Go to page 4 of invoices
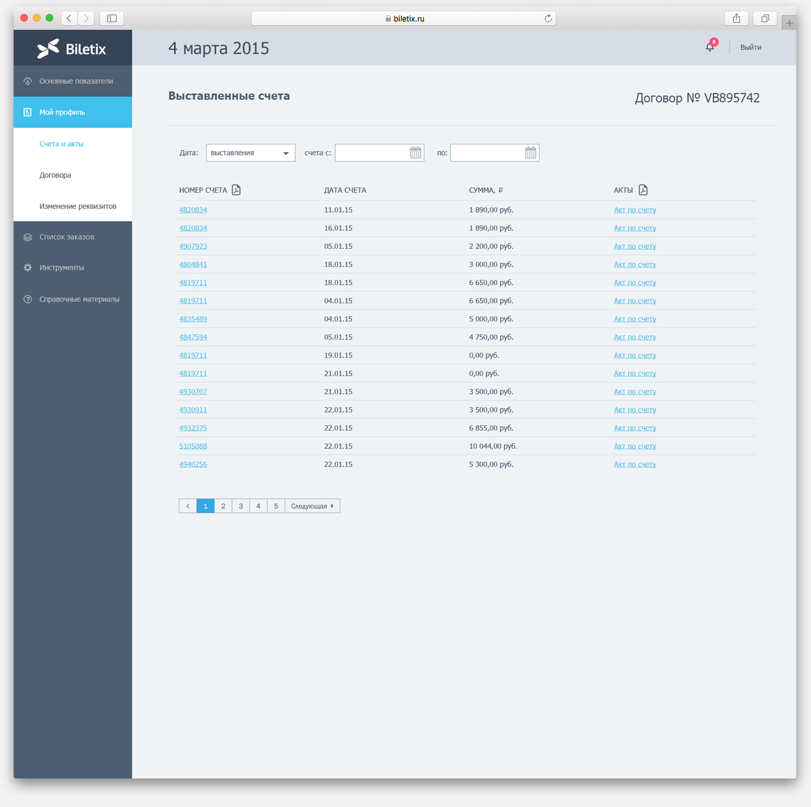This screenshot has width=811, height=807. pos(259,506)
